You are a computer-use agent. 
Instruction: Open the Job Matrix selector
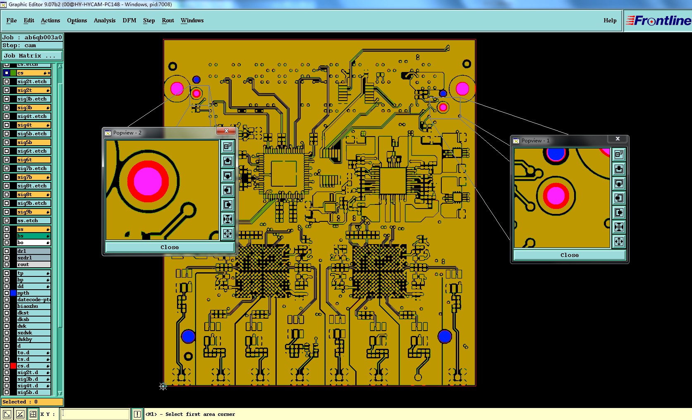32,55
